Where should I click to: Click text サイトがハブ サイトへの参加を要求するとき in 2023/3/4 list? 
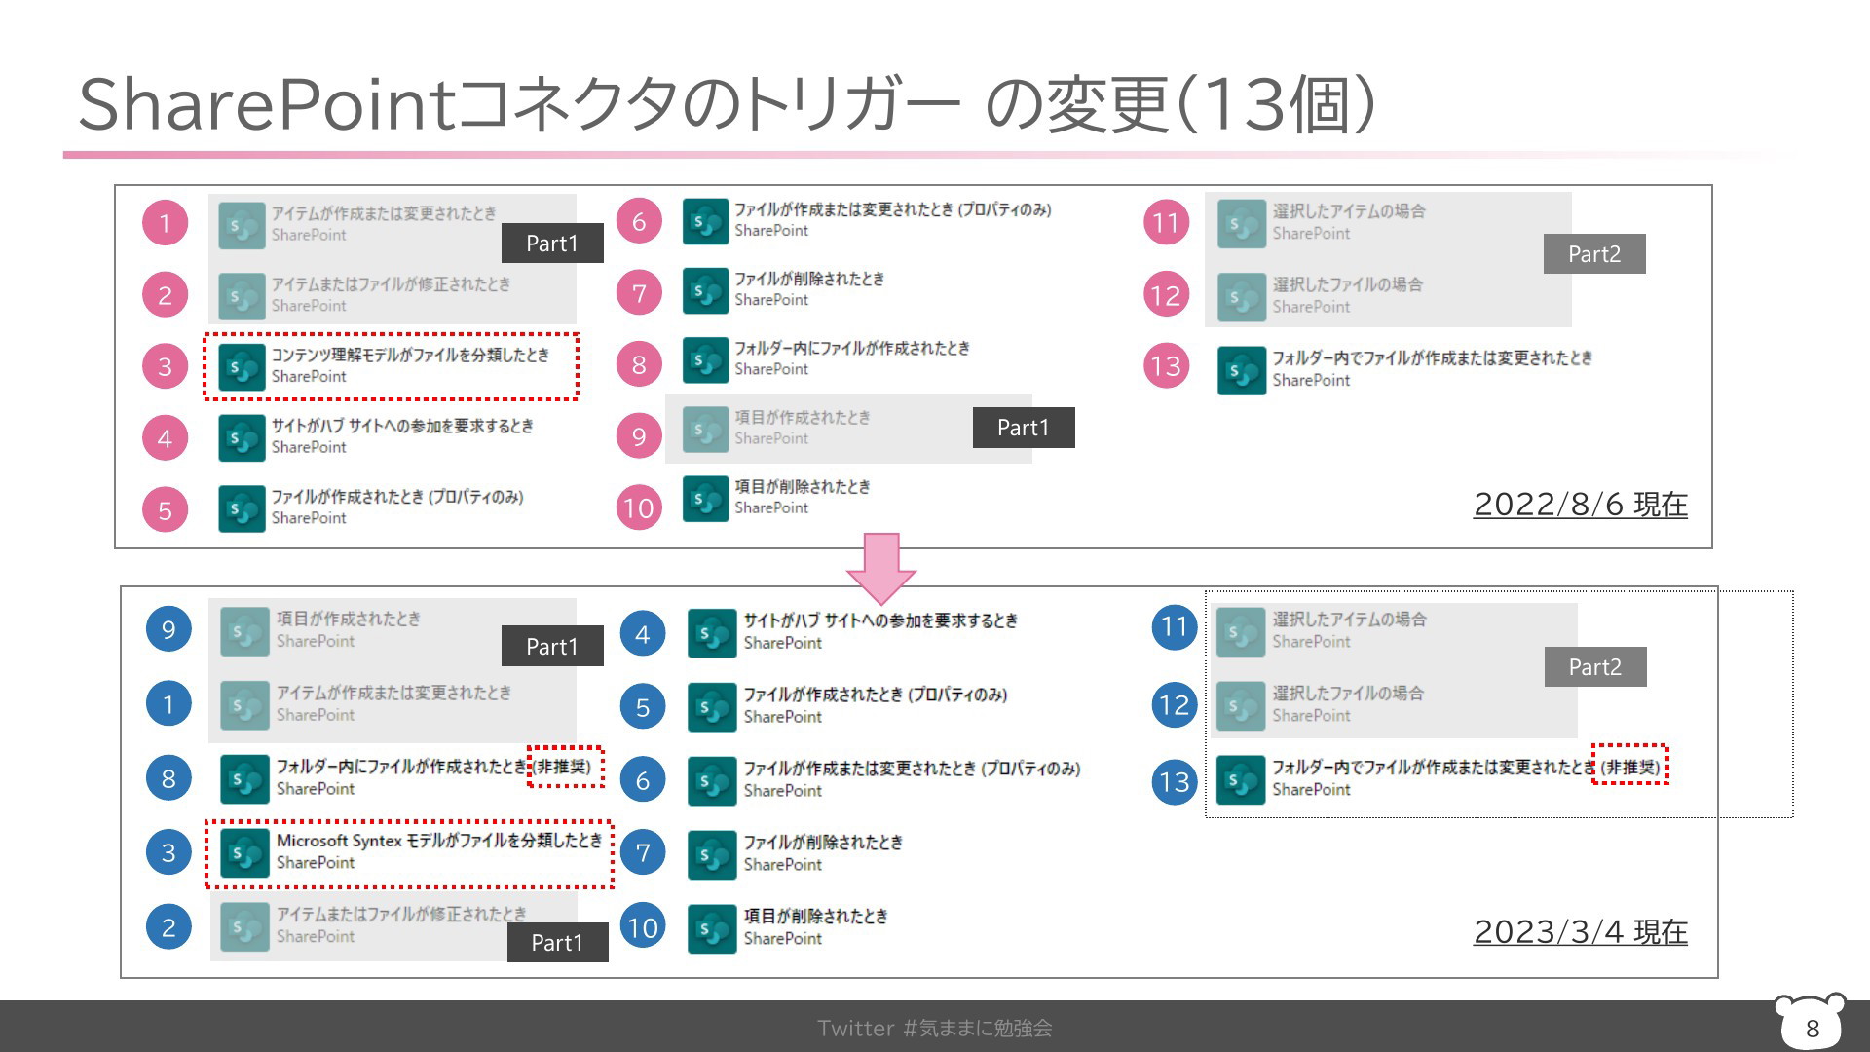[x=880, y=621]
